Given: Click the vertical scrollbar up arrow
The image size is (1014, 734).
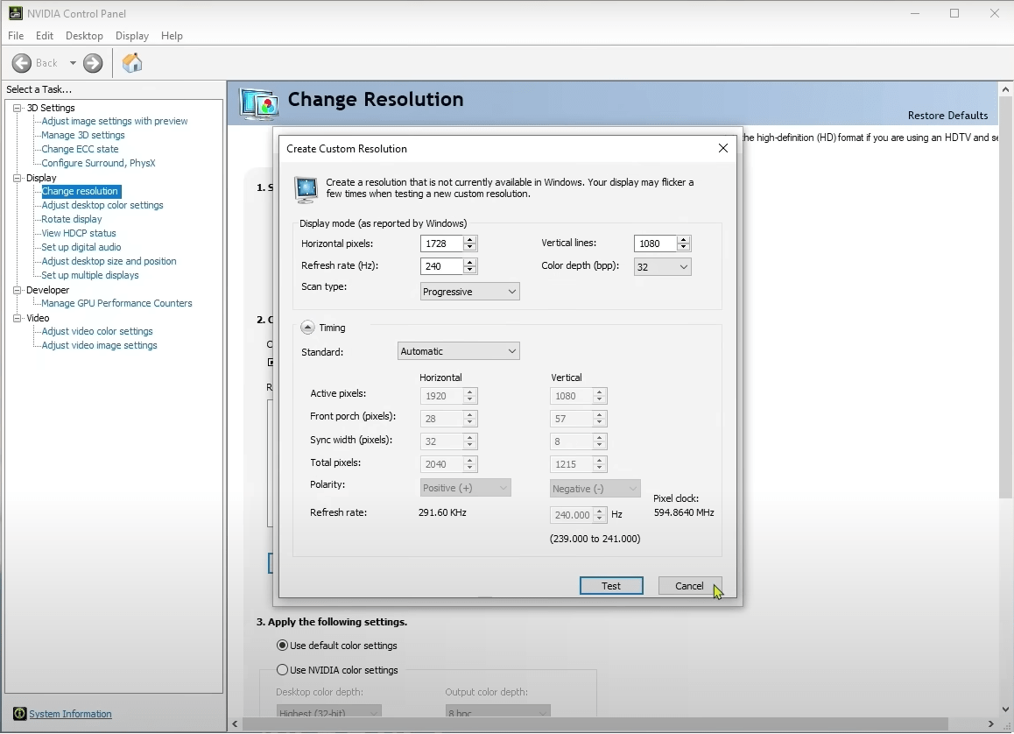Looking at the screenshot, I should [x=1005, y=88].
